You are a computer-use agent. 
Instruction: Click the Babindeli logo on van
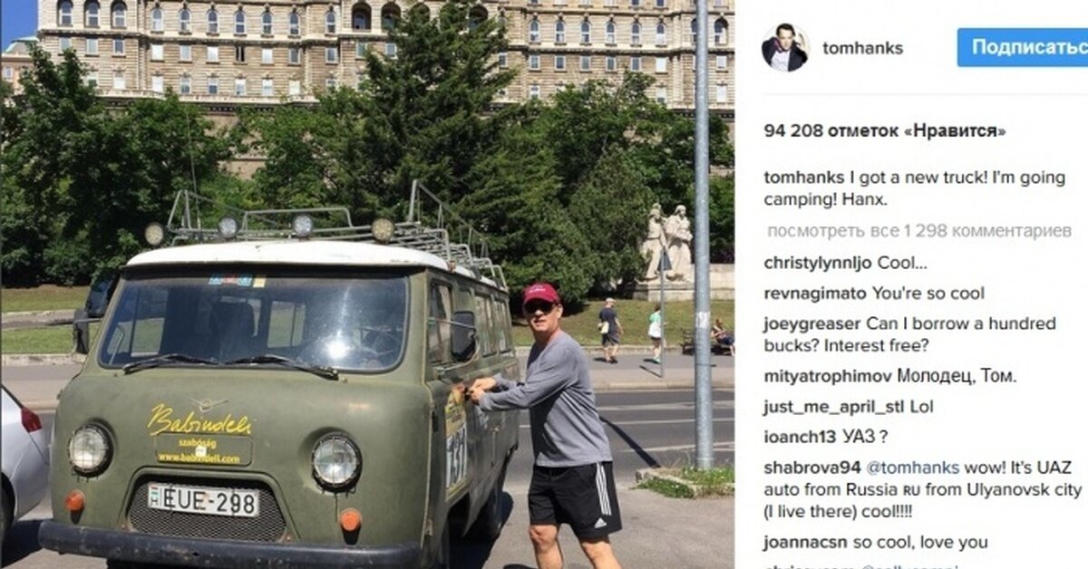pos(199,421)
